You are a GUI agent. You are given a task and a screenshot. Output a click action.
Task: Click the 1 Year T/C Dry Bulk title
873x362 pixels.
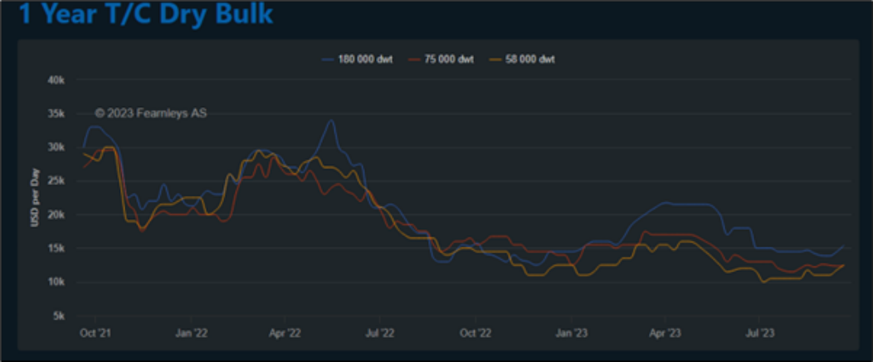[x=146, y=14]
